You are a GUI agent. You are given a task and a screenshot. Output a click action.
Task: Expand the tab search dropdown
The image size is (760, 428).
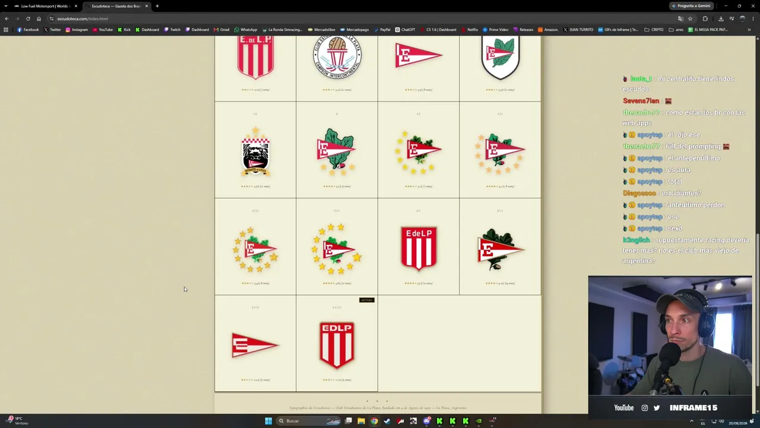tap(7, 6)
